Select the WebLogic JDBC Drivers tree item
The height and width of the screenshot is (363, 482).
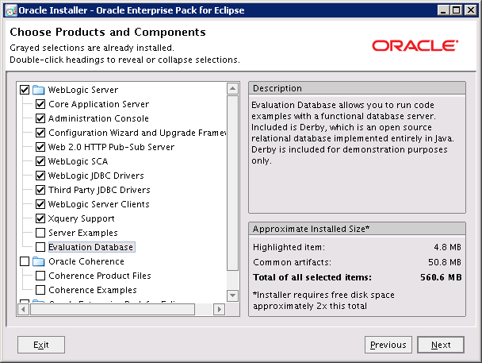pyautogui.click(x=96, y=176)
